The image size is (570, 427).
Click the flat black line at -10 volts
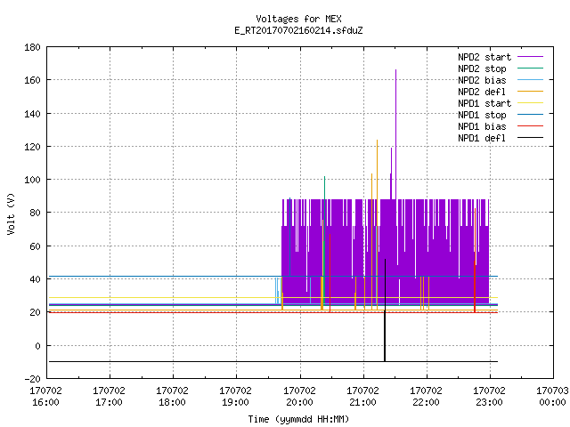pos(273,362)
